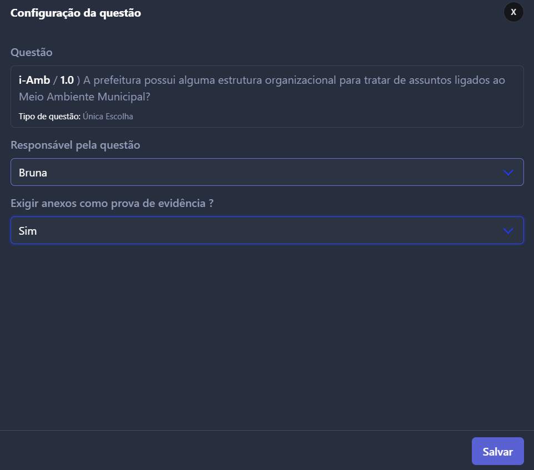This screenshot has height=470, width=534.
Task: Click the question description box
Action: tap(267, 97)
